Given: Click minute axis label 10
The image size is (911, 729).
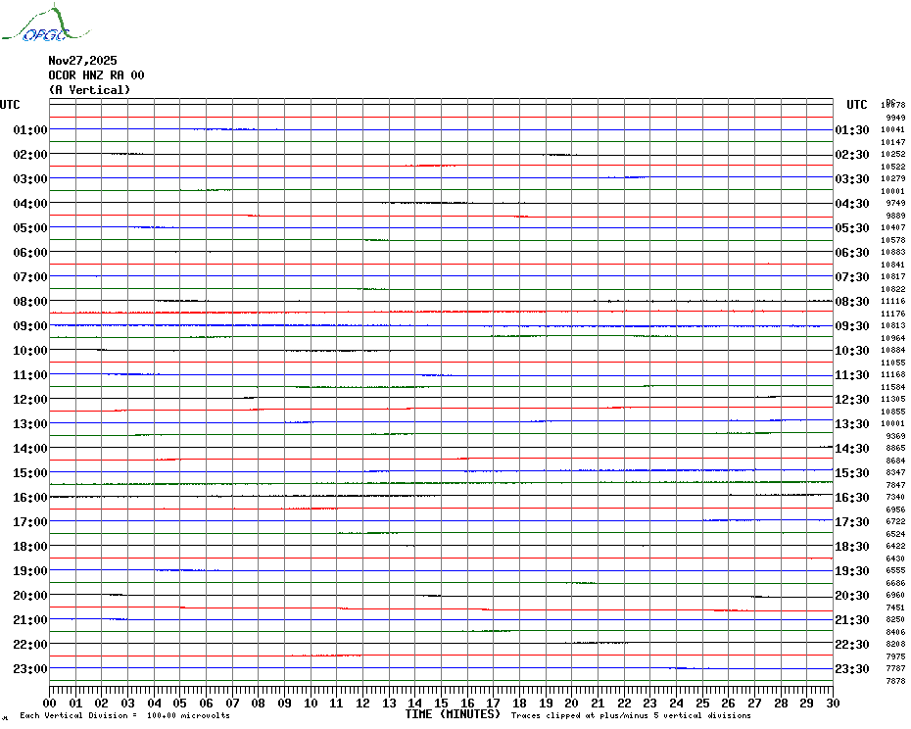Looking at the screenshot, I should tap(311, 704).
